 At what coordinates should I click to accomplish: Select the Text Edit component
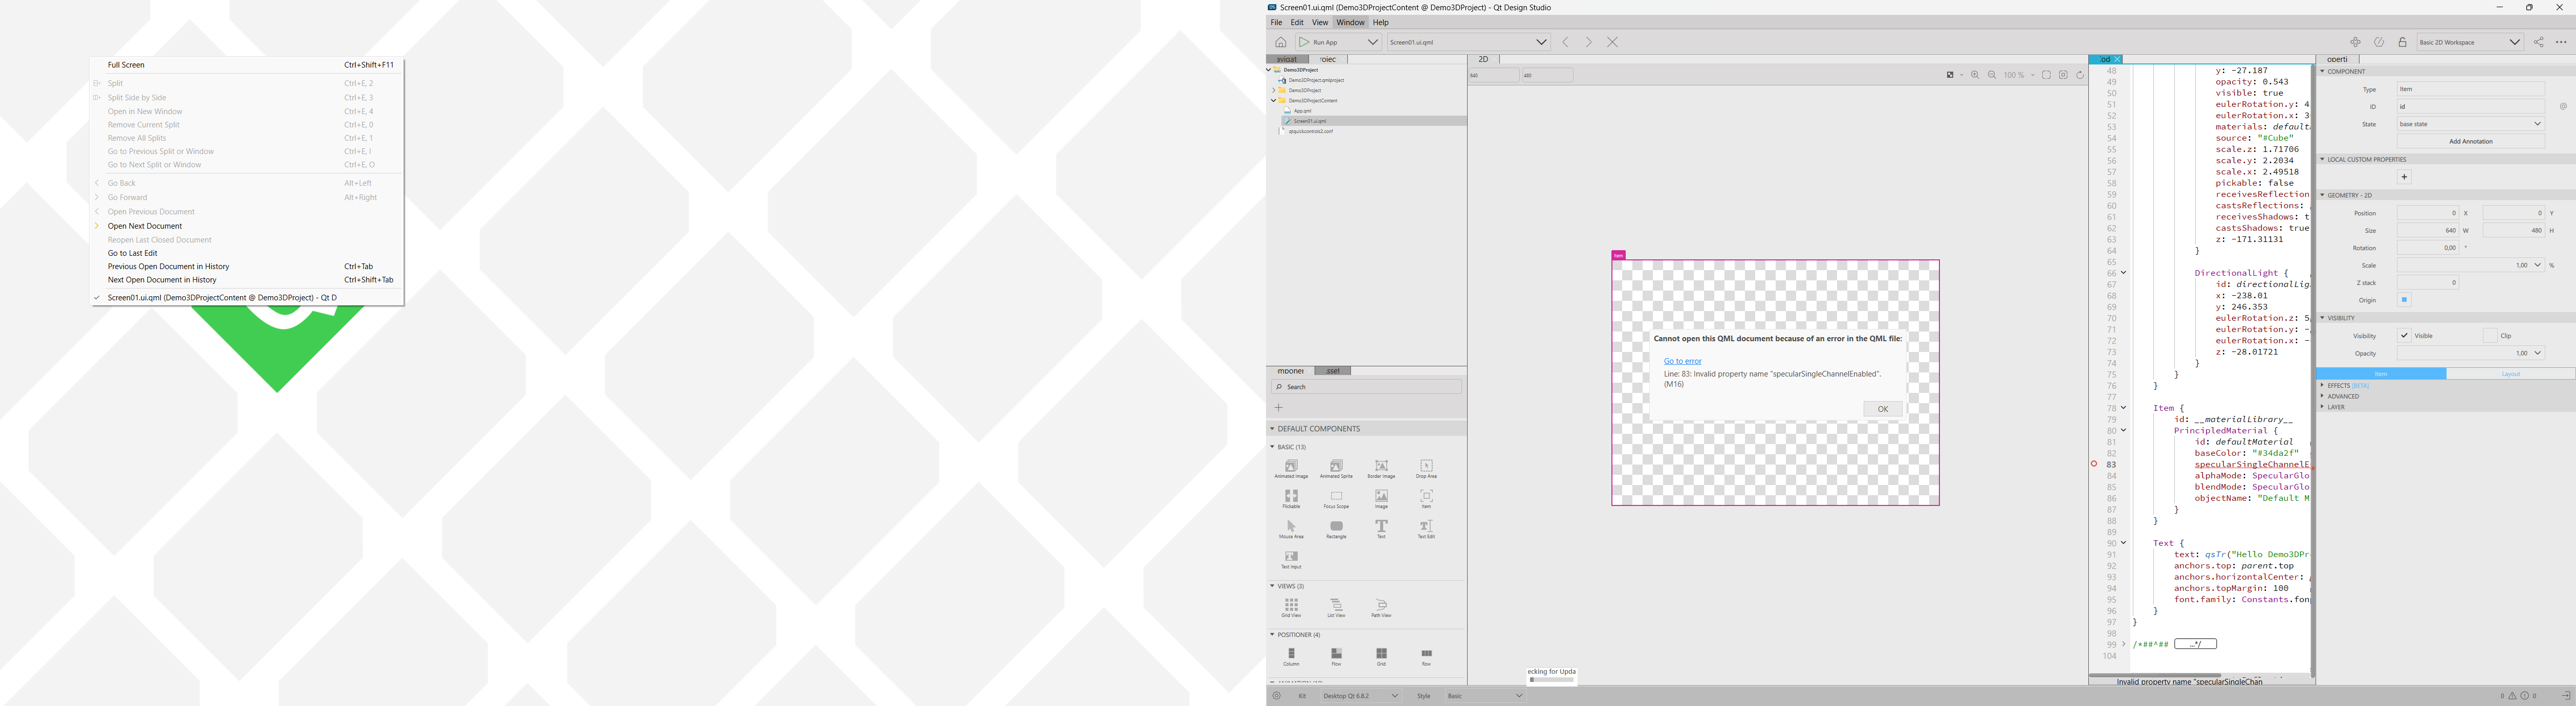click(x=1426, y=529)
